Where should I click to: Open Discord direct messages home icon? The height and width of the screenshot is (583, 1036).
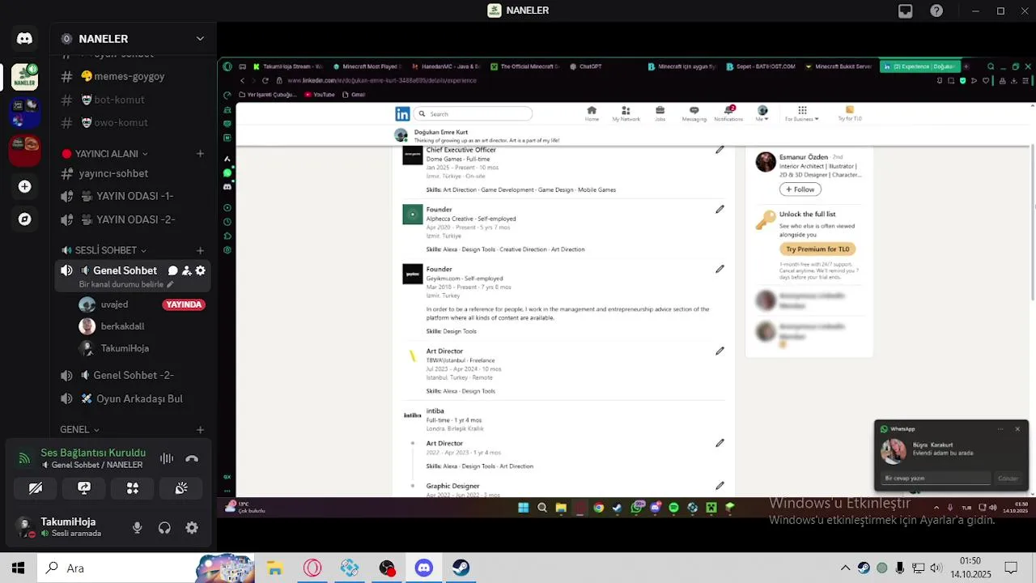[24, 38]
